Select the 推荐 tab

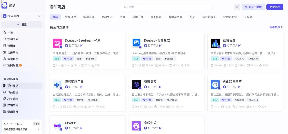[x=55, y=17]
